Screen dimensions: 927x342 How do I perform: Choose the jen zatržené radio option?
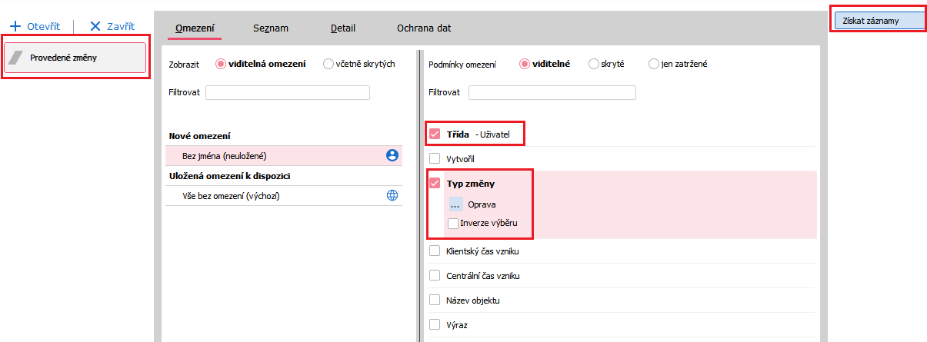(653, 65)
